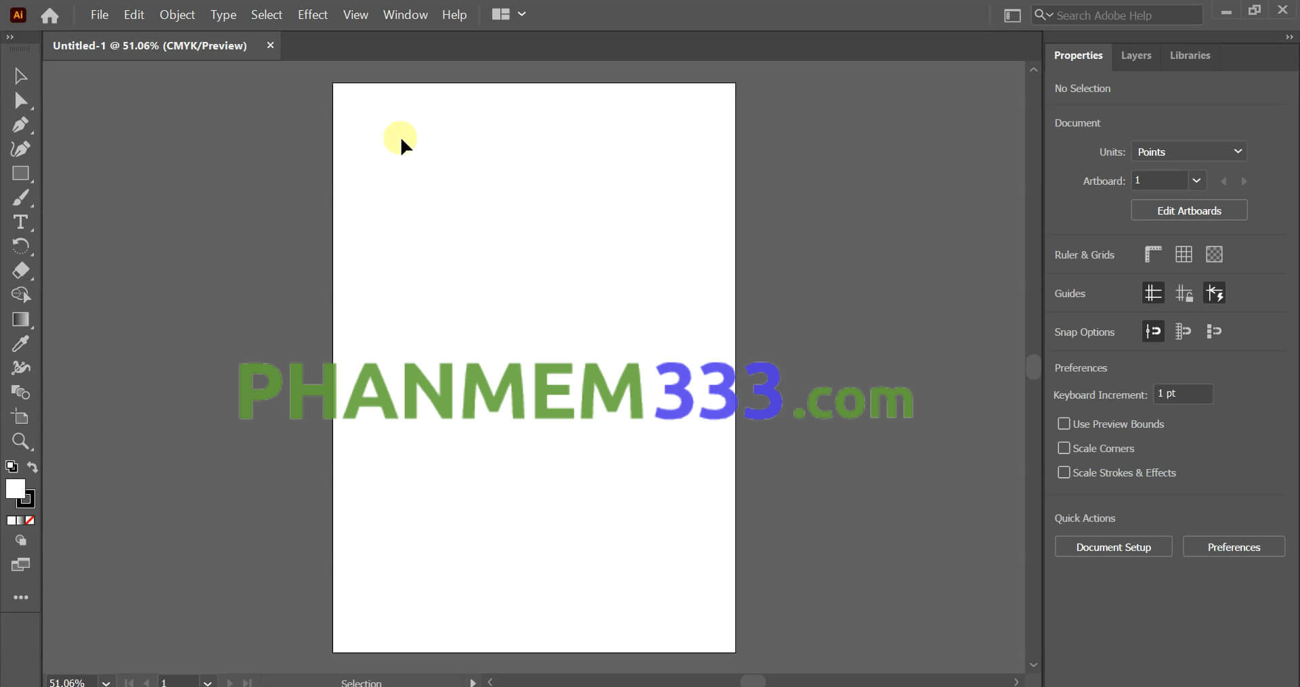The height and width of the screenshot is (687, 1300).
Task: Toggle rulers visibility in Ruler & Grids
Action: 1153,254
